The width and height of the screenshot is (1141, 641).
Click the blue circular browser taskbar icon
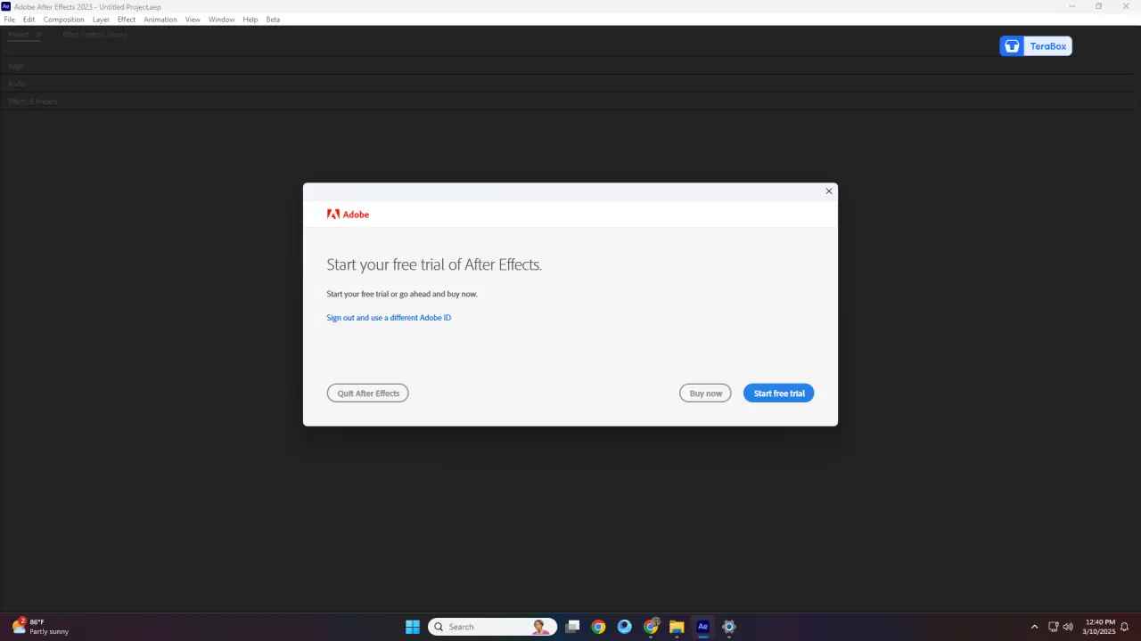click(625, 627)
